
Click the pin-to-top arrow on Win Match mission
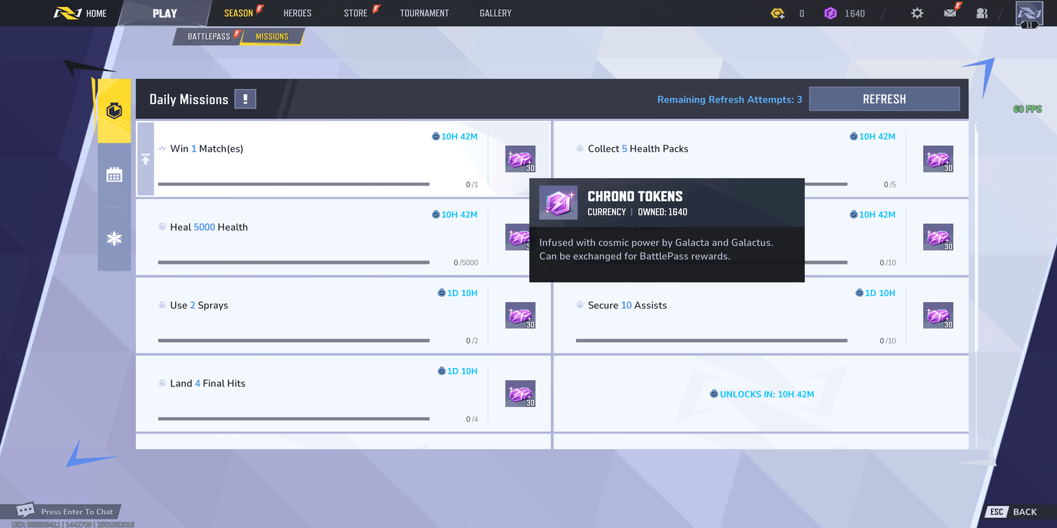145,159
